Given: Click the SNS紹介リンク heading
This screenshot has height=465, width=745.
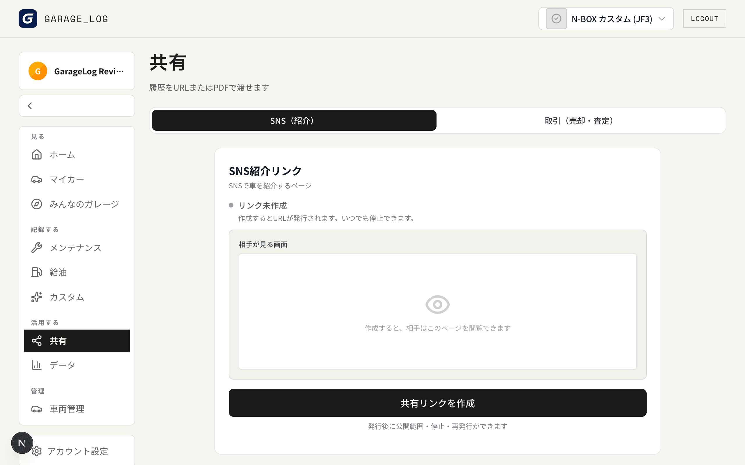Looking at the screenshot, I should [x=265, y=171].
